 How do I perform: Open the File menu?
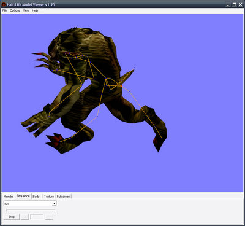4,10
